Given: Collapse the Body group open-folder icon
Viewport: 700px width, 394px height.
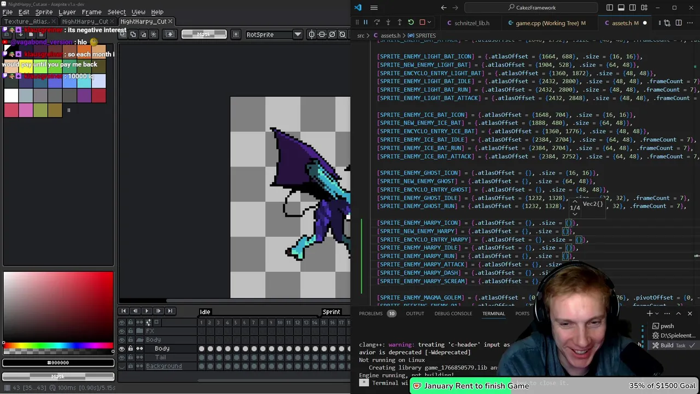Looking at the screenshot, I should pyautogui.click(x=139, y=340).
